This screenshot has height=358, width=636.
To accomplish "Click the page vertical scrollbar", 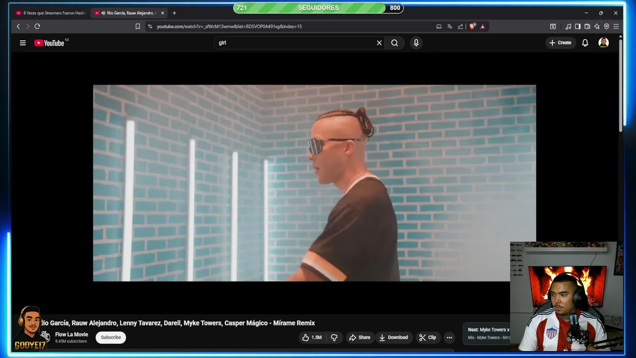I will click(620, 85).
